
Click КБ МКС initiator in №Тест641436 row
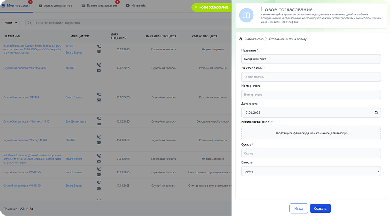(x=70, y=68)
